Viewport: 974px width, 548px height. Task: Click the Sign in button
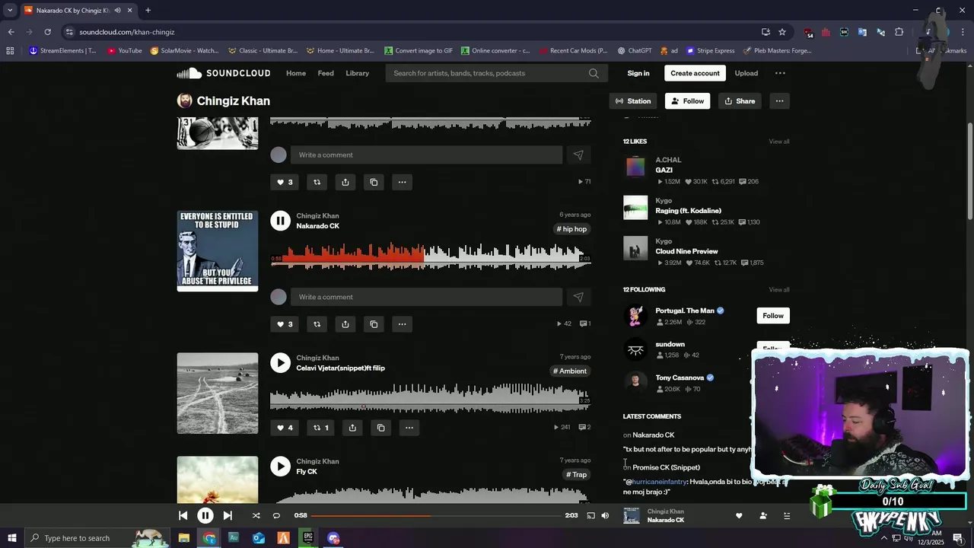[x=638, y=73]
